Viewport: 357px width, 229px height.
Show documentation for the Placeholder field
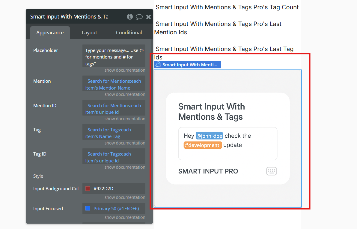point(125,70)
